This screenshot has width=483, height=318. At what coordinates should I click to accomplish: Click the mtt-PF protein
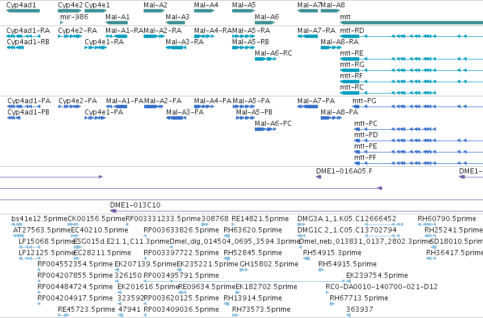(x=419, y=163)
